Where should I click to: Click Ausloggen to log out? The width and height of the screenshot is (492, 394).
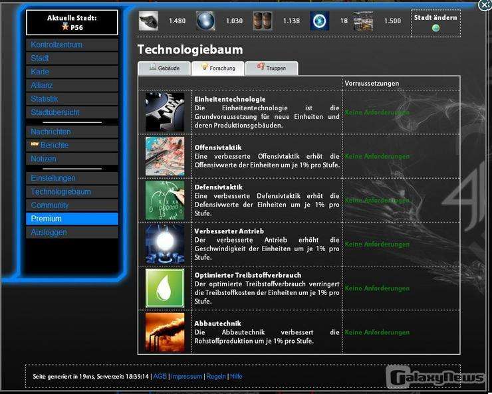click(72, 233)
